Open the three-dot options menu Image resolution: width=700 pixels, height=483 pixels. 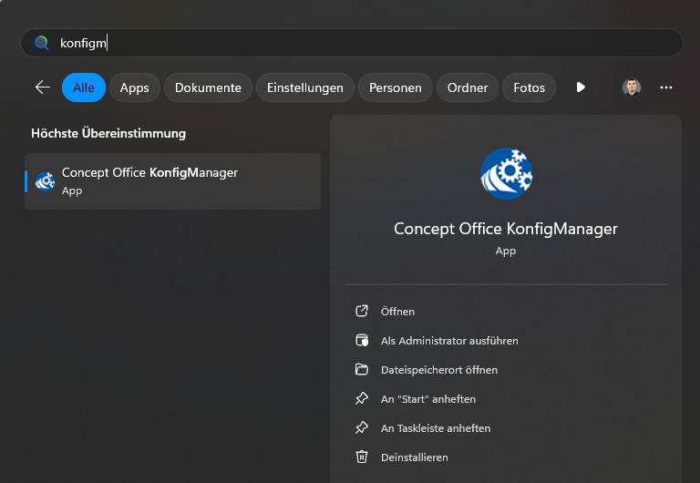click(x=665, y=87)
